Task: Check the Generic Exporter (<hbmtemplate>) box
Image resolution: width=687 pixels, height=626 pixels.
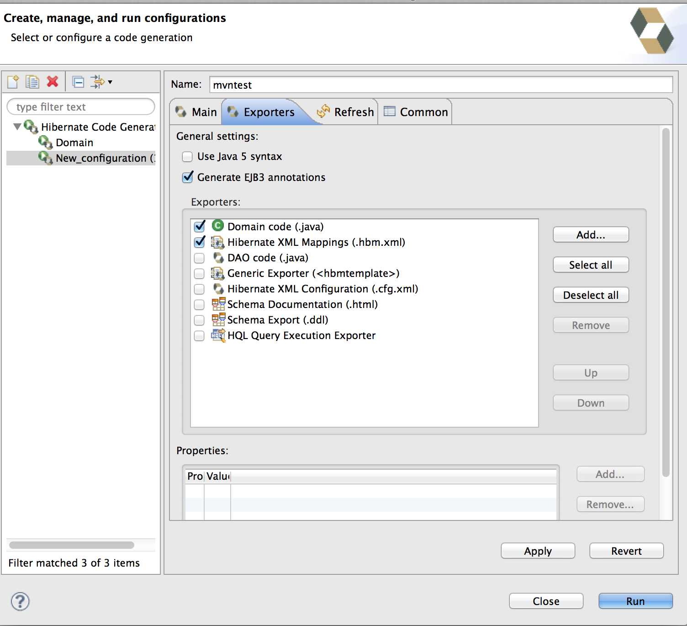Action: click(199, 273)
